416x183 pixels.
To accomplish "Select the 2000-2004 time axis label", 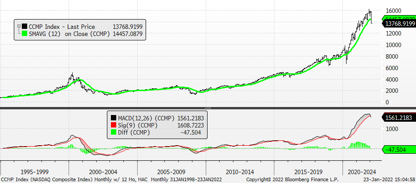I will tap(103, 172).
